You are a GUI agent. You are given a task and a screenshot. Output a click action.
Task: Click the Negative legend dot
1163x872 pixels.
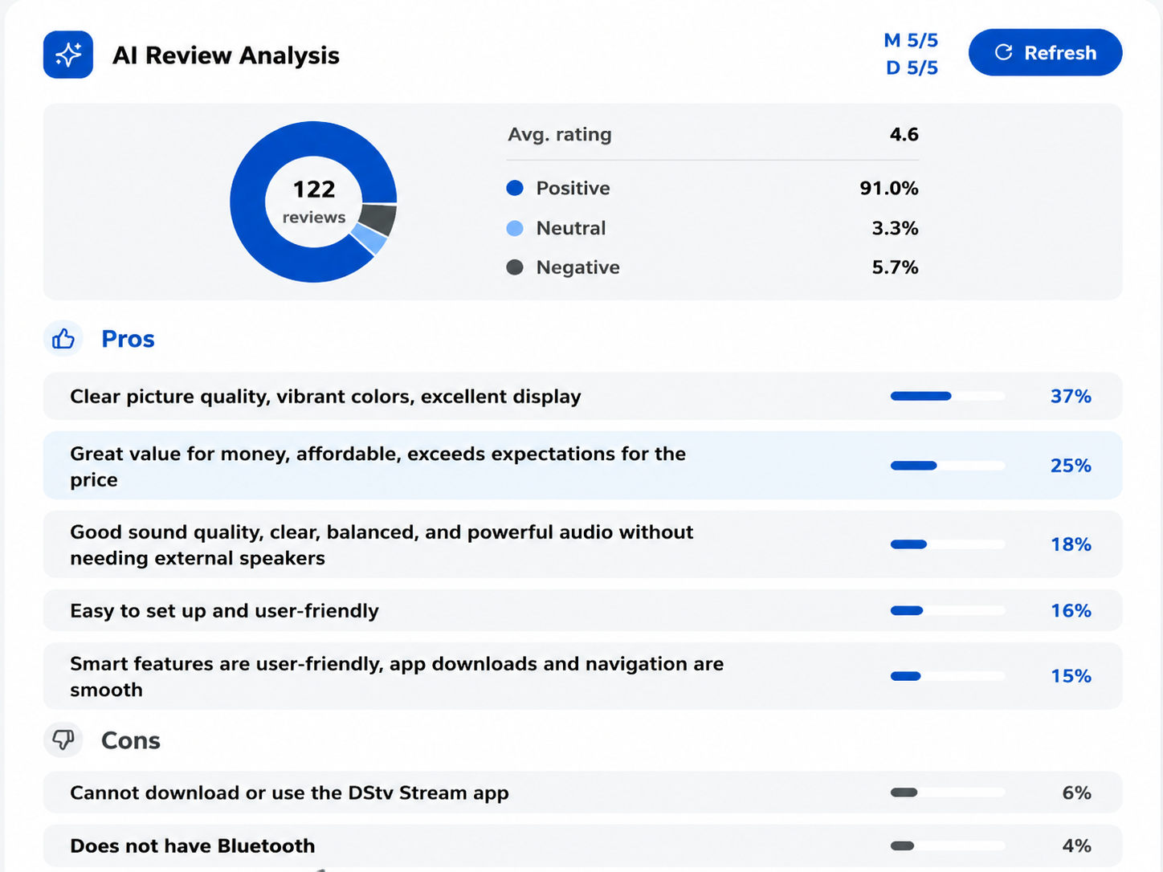pyautogui.click(x=515, y=267)
